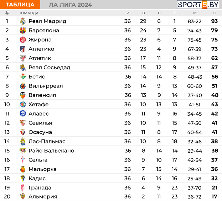Click the Valencia bat crest
Viewport: 222px width, 201px height.
click(23, 95)
